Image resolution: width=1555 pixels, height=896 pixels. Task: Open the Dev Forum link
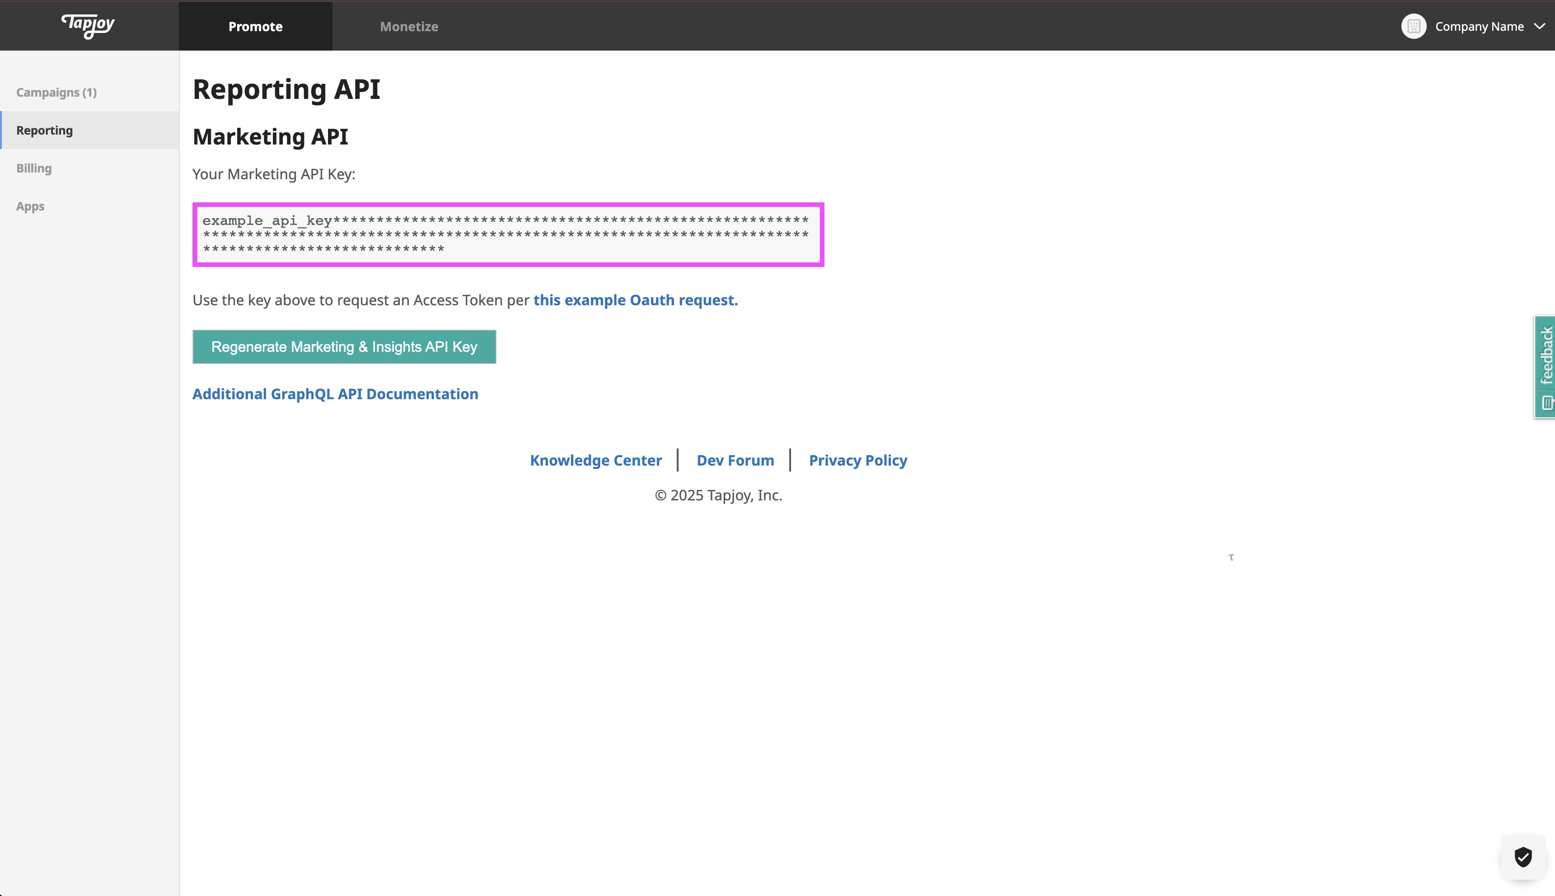tap(735, 460)
